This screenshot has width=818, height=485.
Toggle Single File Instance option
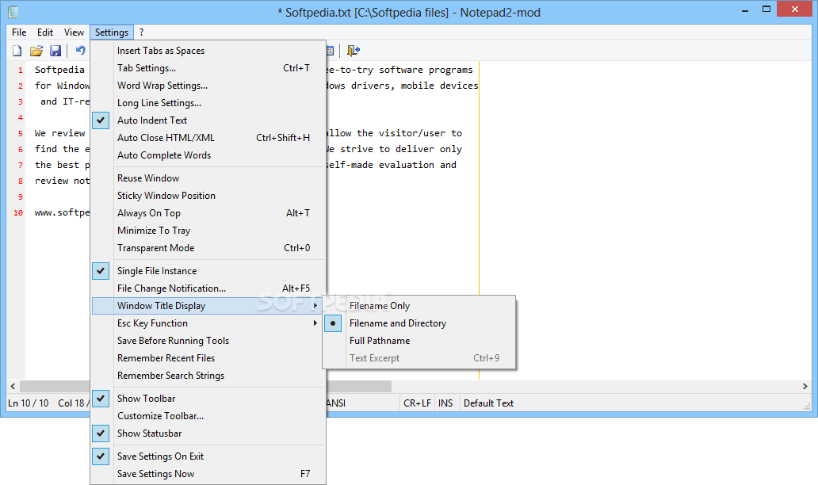click(x=208, y=271)
